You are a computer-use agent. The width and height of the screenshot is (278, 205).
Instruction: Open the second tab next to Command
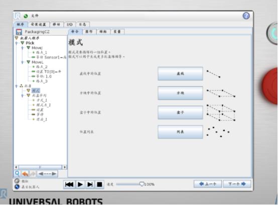[x=89, y=31]
